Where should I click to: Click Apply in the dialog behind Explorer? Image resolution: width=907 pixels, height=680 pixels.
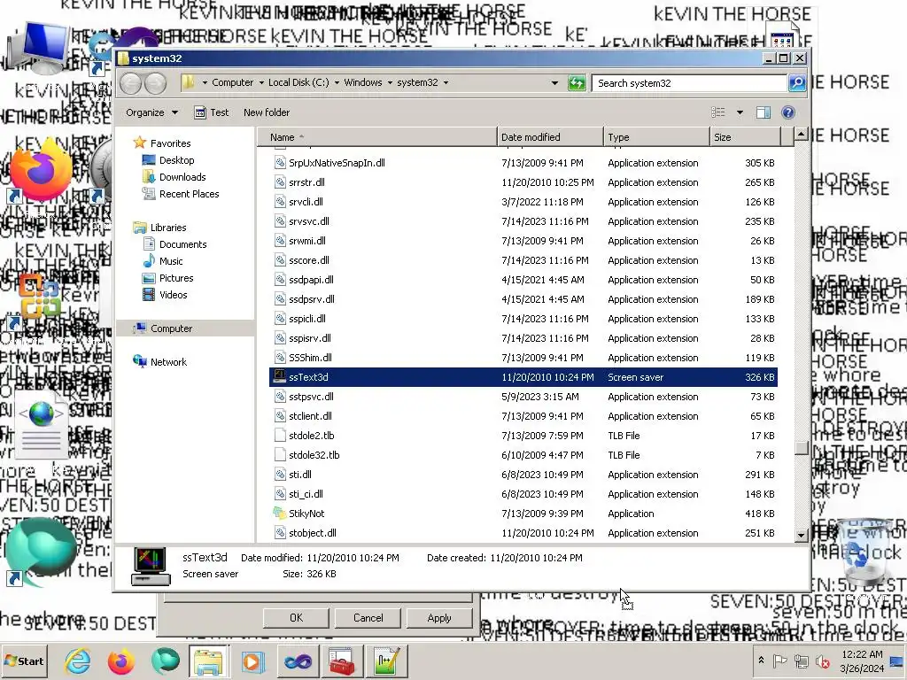(x=439, y=617)
